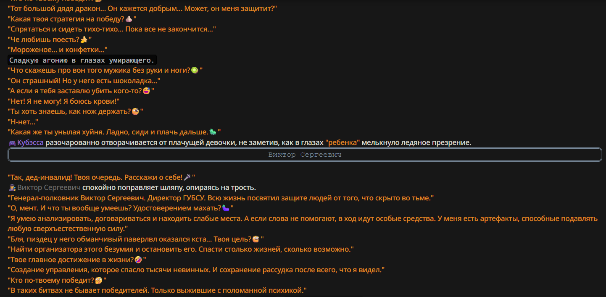This screenshot has height=297, width=606.
Task: Click the sweating smile emoji after "убить кого-то?"
Action: pos(146,91)
